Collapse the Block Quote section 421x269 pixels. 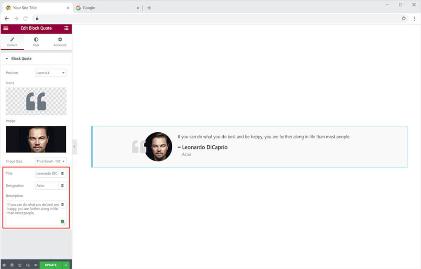pyautogui.click(x=21, y=59)
